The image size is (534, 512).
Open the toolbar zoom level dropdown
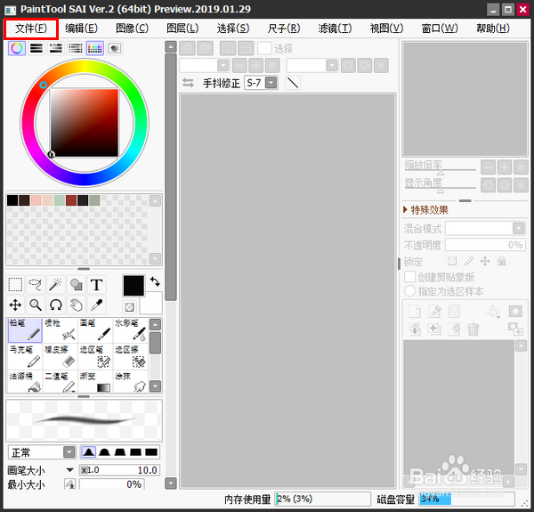(223, 65)
